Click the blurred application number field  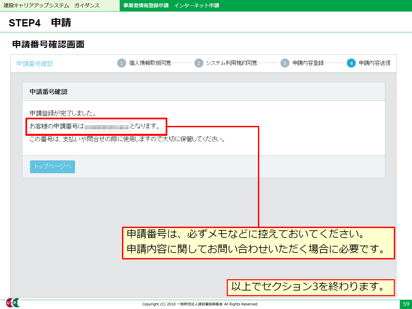pyautogui.click(x=107, y=127)
